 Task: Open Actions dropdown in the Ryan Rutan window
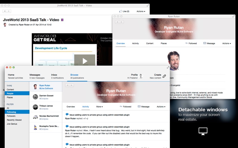(226, 43)
